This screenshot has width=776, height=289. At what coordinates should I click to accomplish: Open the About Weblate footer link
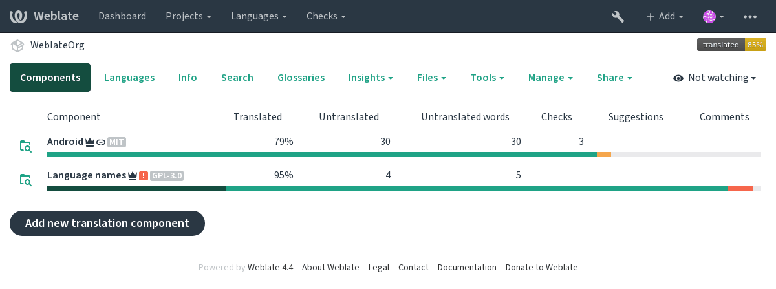(330, 267)
